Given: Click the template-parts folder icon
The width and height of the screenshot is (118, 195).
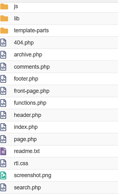Looking at the screenshot, I should click(x=4, y=31).
